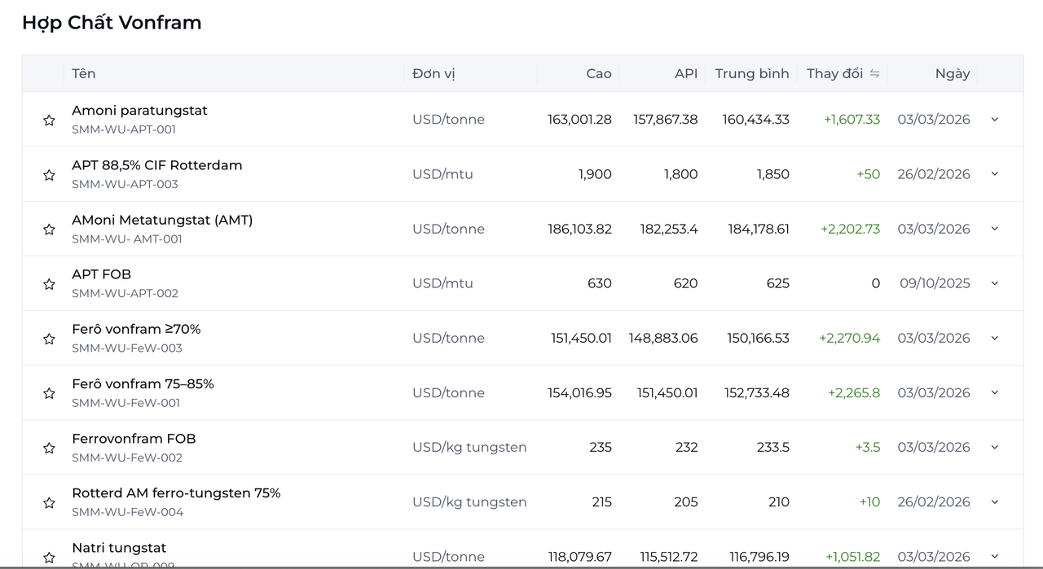This screenshot has width=1043, height=569.
Task: Click the average value 160,434.33
Action: (x=756, y=119)
